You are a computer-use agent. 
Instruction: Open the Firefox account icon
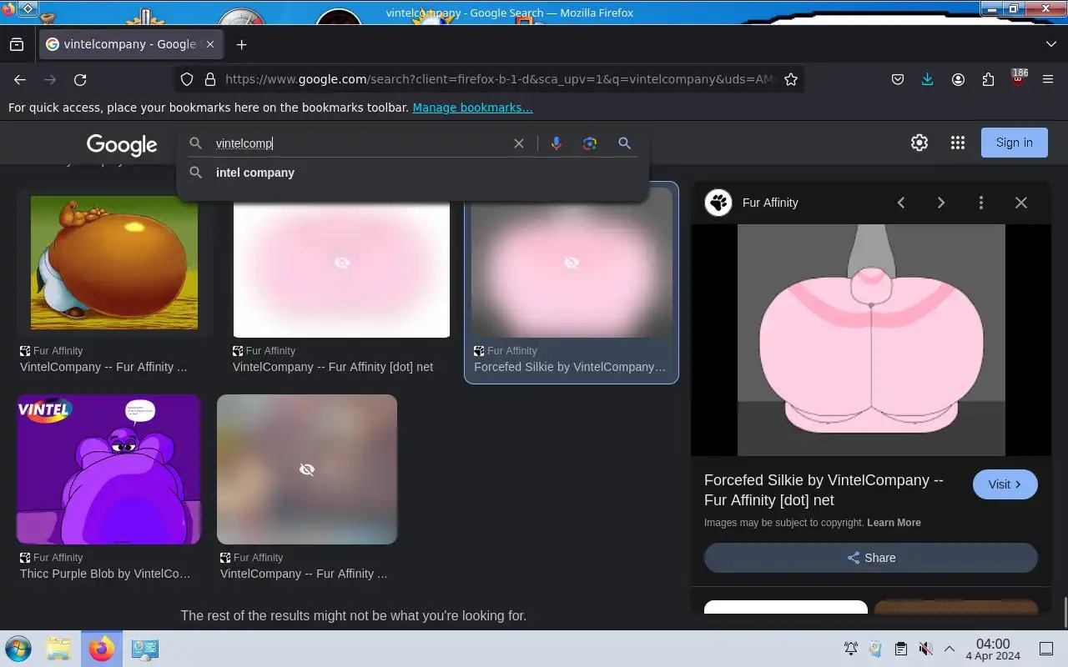coord(958,79)
